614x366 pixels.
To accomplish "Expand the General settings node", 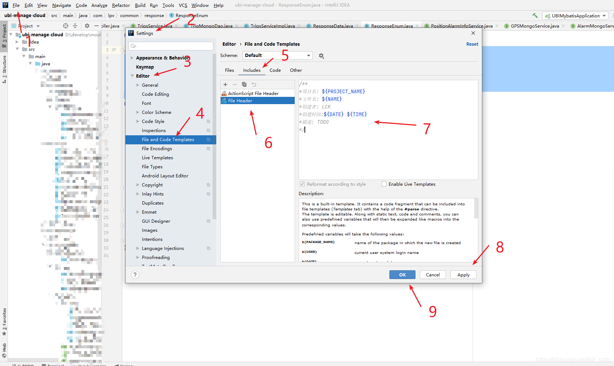I will 138,85.
